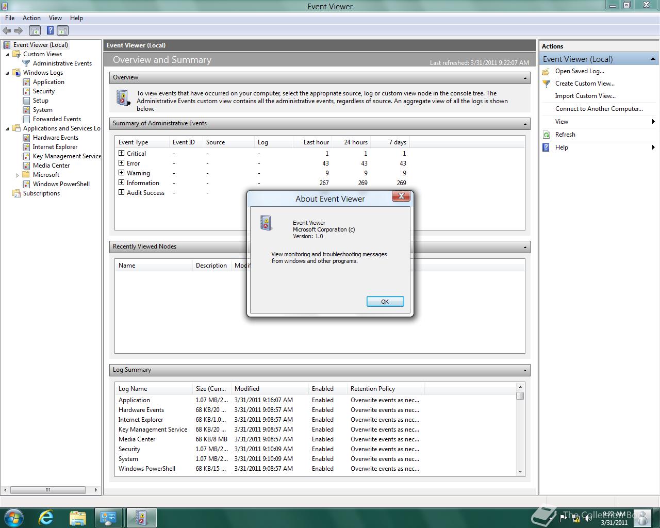
Task: Open the View submenu in Actions pane
Action: [x=598, y=122]
